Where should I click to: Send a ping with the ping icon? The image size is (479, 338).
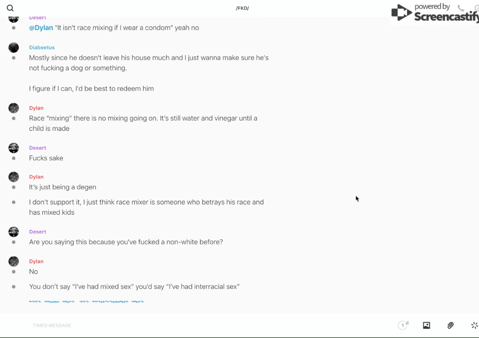[x=474, y=325]
